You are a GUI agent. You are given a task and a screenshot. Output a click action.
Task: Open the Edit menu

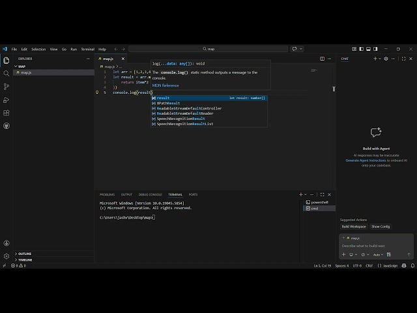[x=24, y=50]
